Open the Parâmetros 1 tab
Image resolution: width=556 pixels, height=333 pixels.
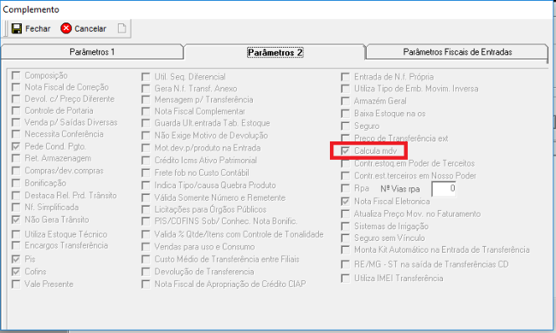coord(92,52)
